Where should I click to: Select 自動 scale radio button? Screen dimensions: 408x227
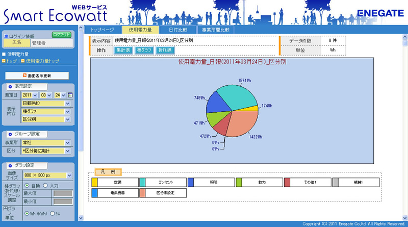coord(27,185)
